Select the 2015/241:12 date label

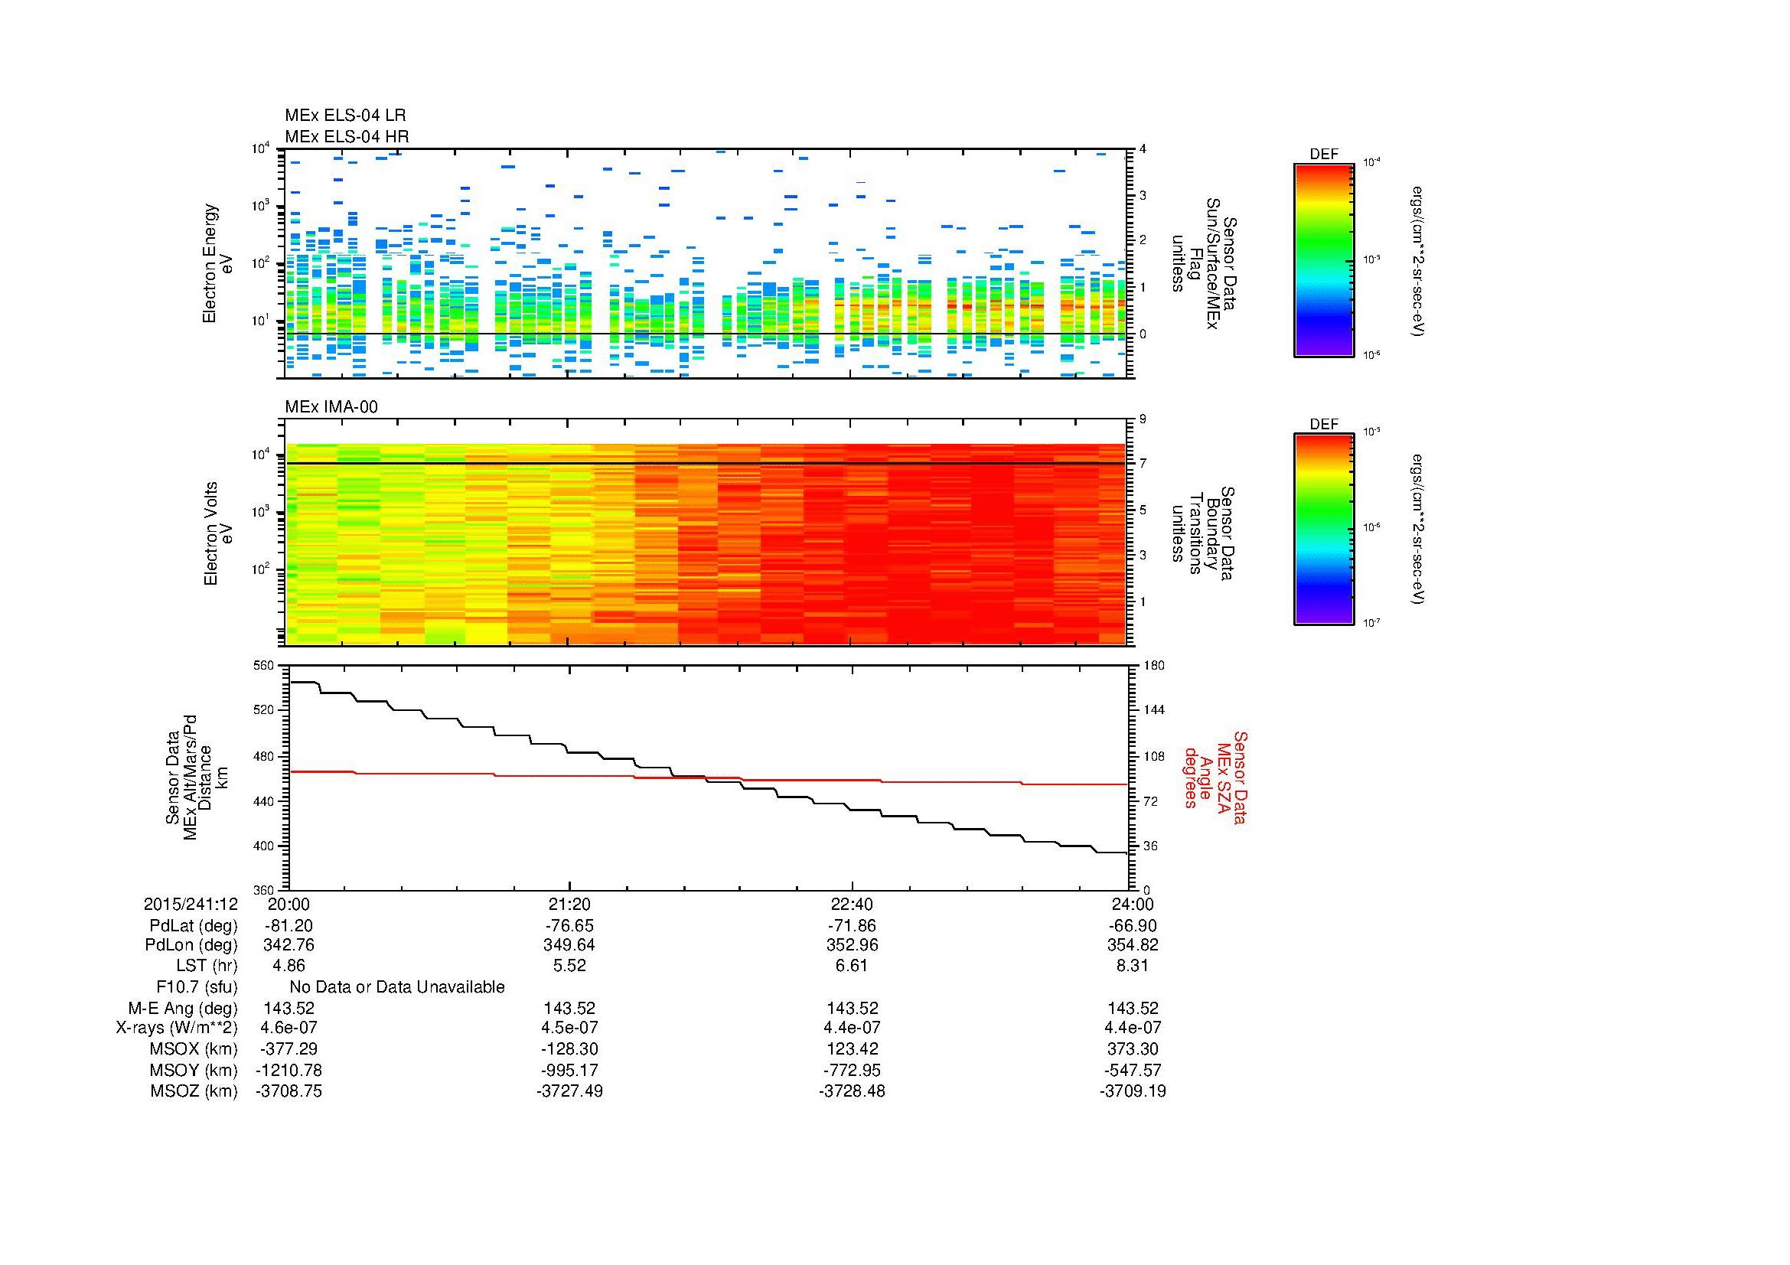pyautogui.click(x=191, y=904)
